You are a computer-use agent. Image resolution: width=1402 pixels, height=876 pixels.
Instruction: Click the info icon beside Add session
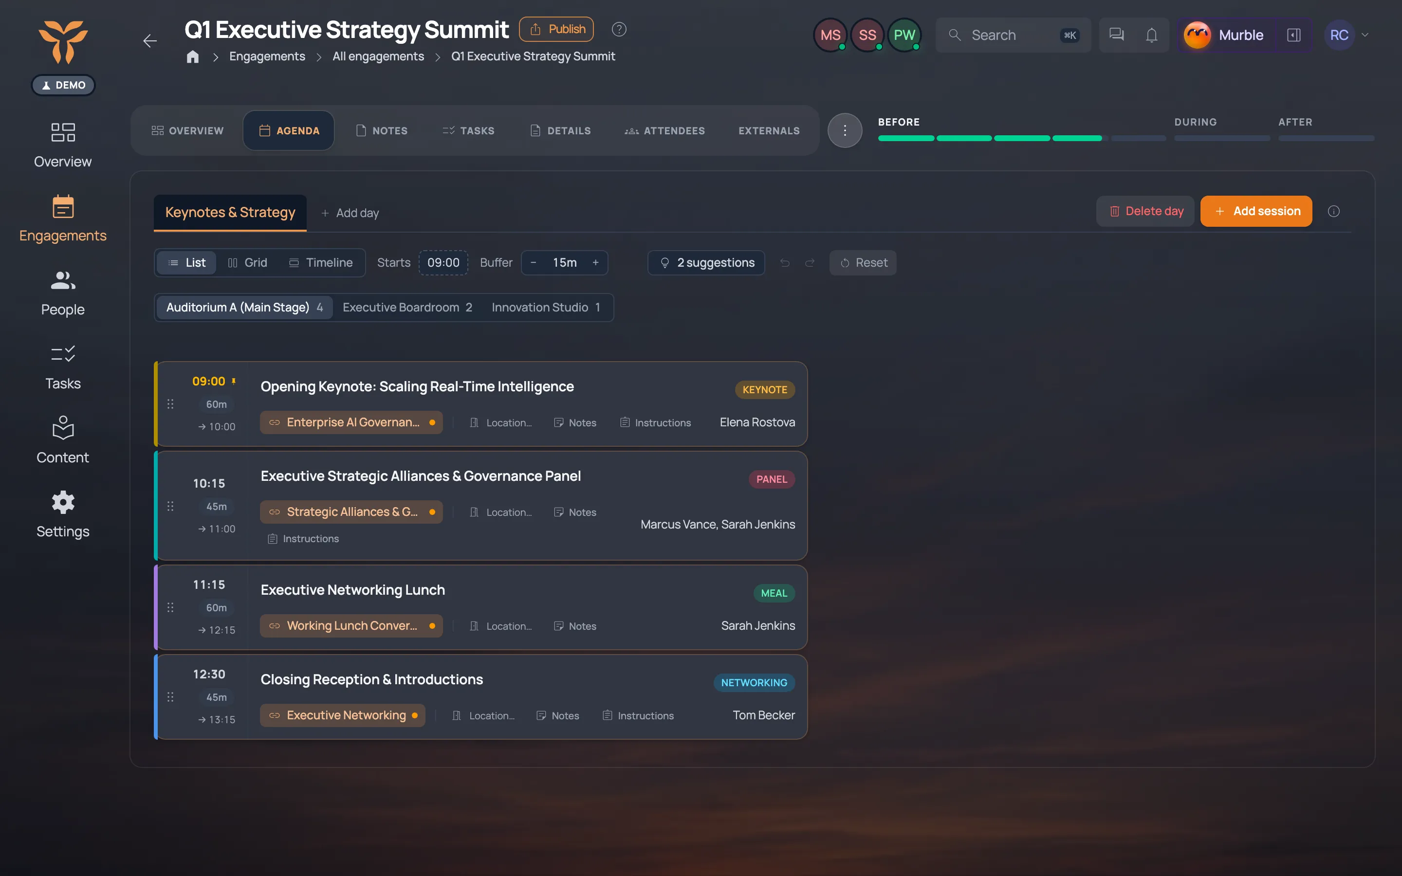click(x=1334, y=212)
